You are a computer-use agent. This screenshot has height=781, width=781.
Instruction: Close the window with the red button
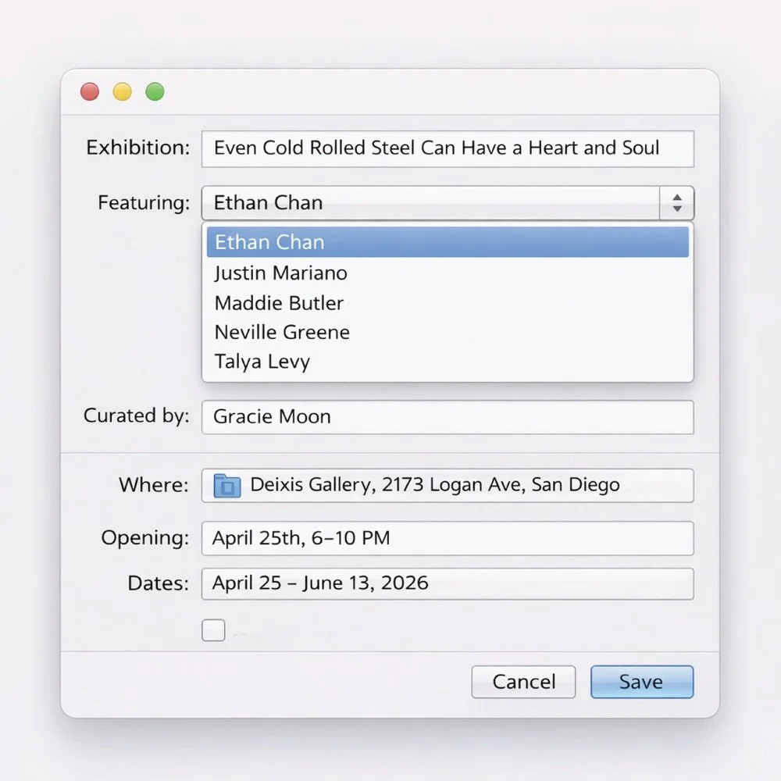[x=90, y=91]
